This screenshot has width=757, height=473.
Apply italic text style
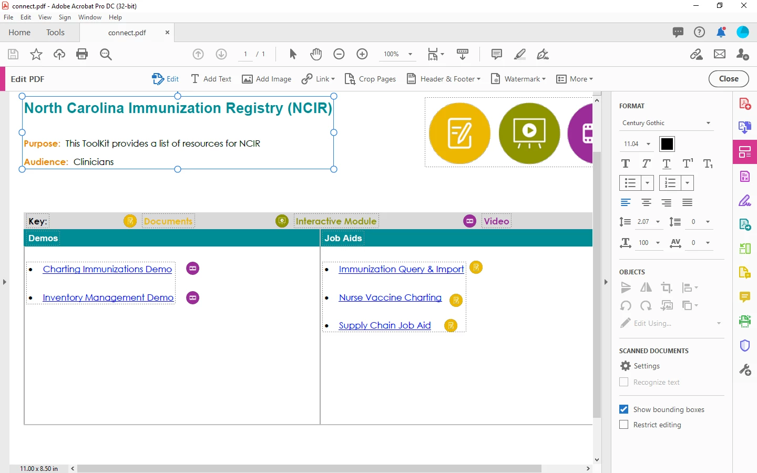[646, 163]
